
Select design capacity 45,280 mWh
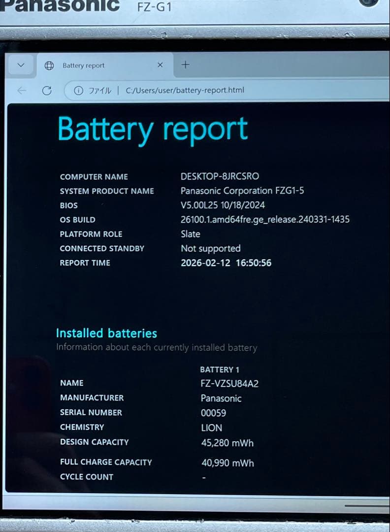[227, 443]
